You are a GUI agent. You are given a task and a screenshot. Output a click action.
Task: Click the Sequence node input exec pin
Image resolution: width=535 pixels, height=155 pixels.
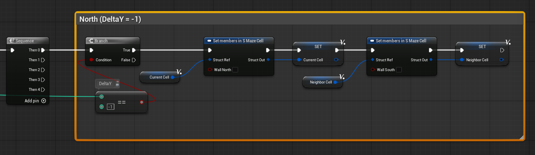[12, 50]
